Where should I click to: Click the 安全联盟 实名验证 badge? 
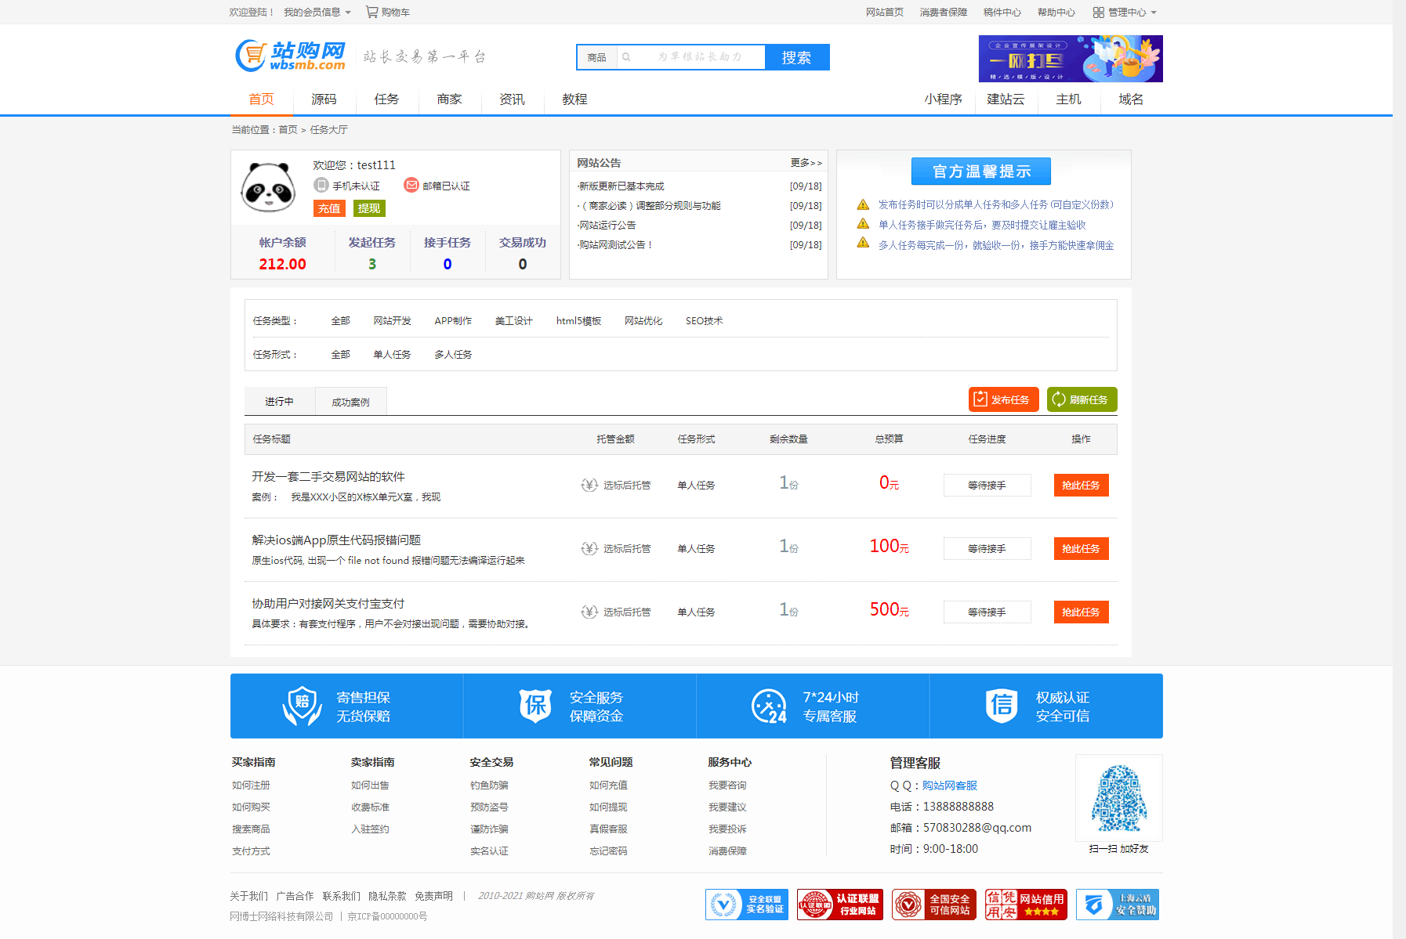747,905
